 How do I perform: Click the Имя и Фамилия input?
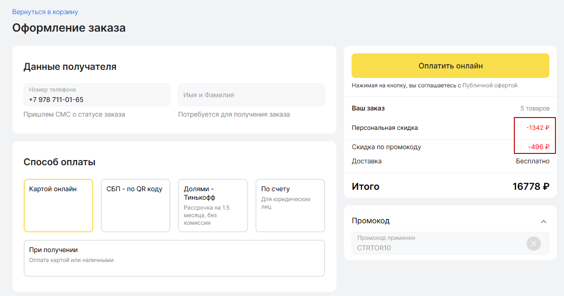[251, 95]
